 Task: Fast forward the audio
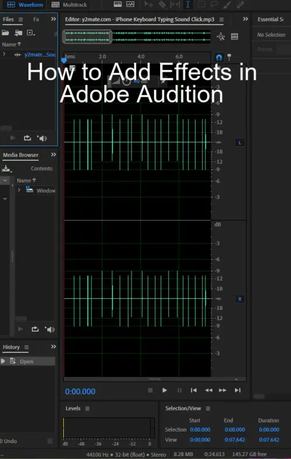point(222,390)
